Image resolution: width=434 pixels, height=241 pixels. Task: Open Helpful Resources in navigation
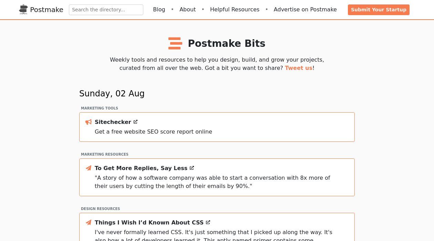click(x=235, y=10)
